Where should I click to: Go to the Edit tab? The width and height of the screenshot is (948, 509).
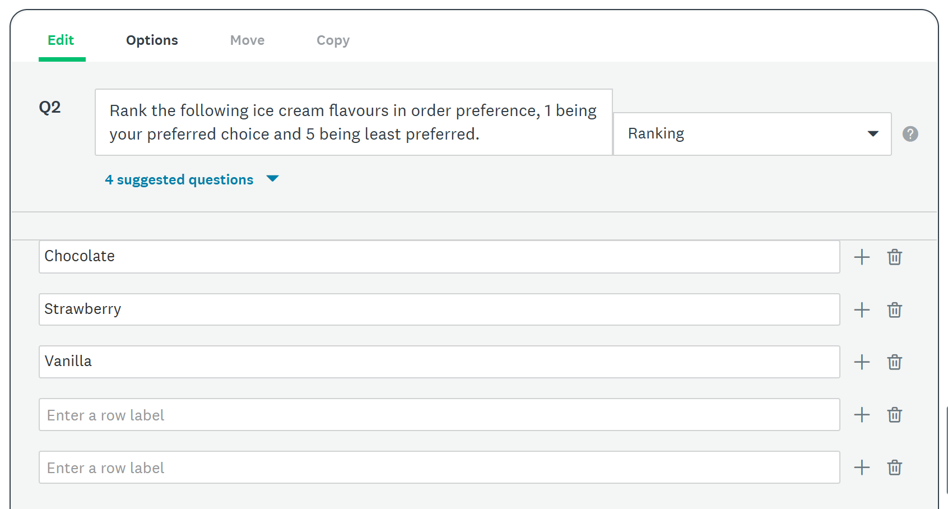pos(61,40)
